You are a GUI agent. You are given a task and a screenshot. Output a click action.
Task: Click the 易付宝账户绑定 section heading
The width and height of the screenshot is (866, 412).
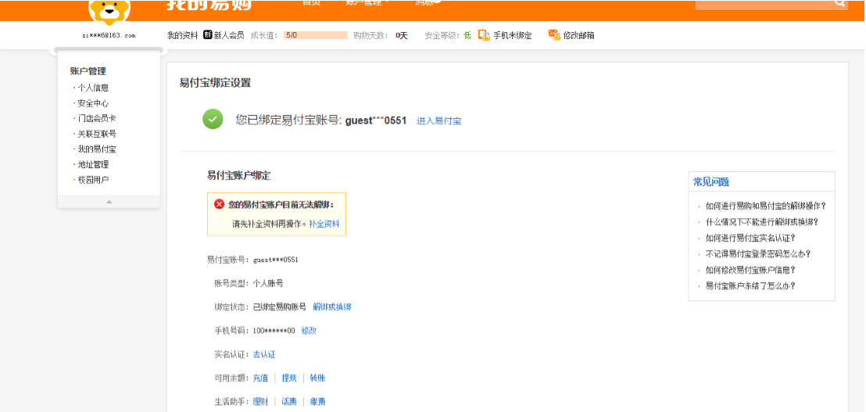(238, 176)
